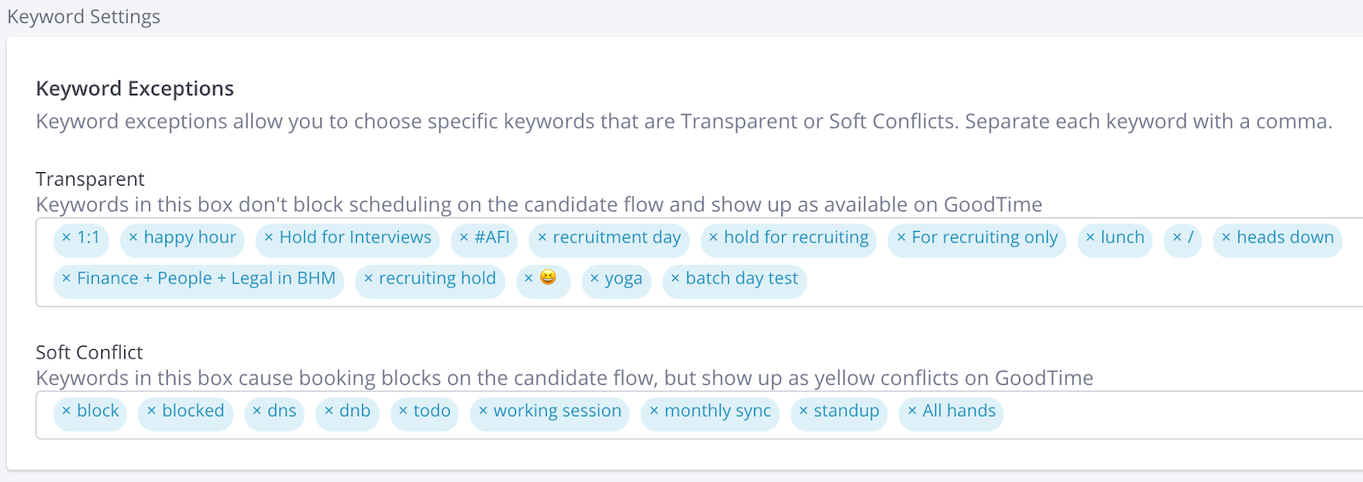
Task: Remove the 'happy hour' transparent keyword
Action: [x=133, y=238]
